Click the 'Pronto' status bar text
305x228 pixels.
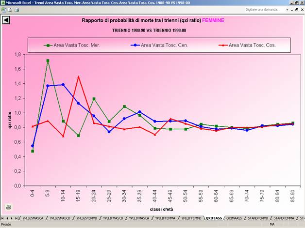(x=6, y=224)
